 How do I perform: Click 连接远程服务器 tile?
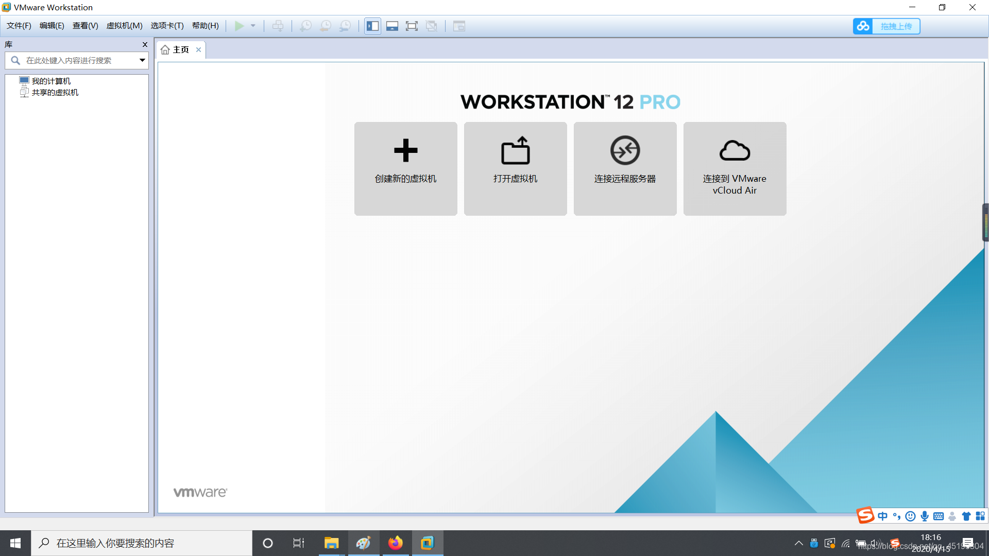[625, 168]
